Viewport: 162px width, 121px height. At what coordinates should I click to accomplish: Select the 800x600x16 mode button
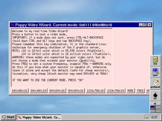point(57,91)
